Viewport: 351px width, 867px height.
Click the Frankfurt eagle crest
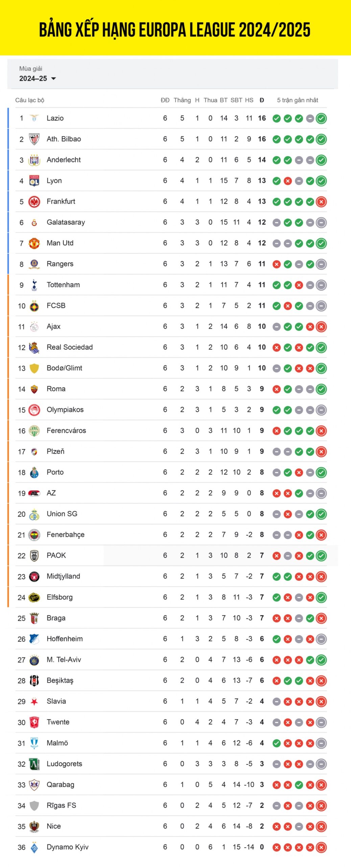[x=34, y=202]
